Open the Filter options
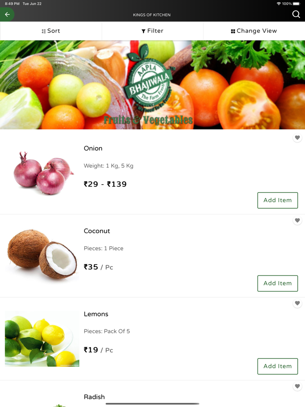 coord(152,31)
